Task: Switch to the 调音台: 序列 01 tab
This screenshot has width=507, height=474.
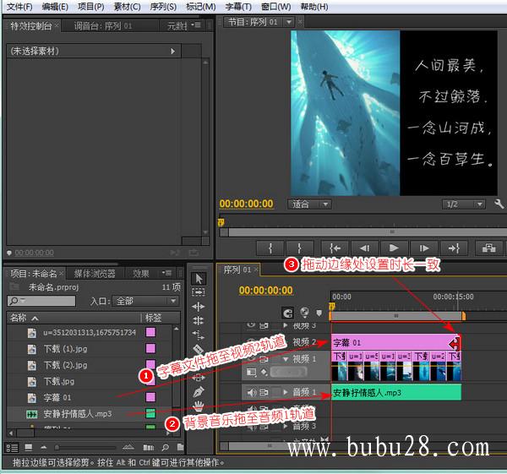Action: click(103, 26)
